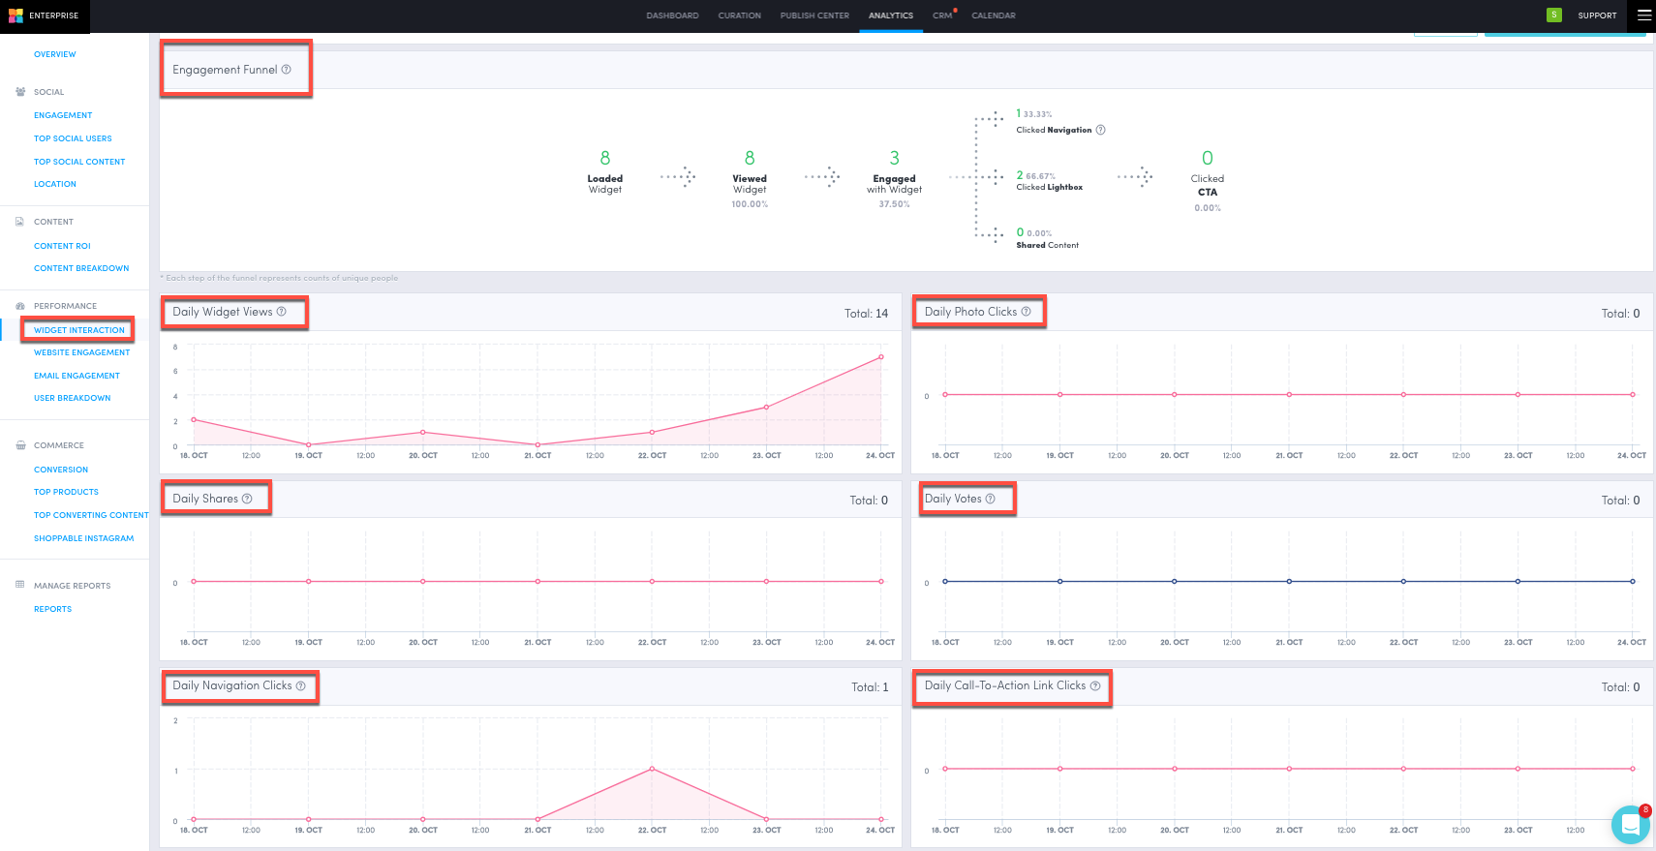Click the help icon next to Daily Photo Clicks
Viewport: 1656px width, 851px height.
tap(1027, 312)
